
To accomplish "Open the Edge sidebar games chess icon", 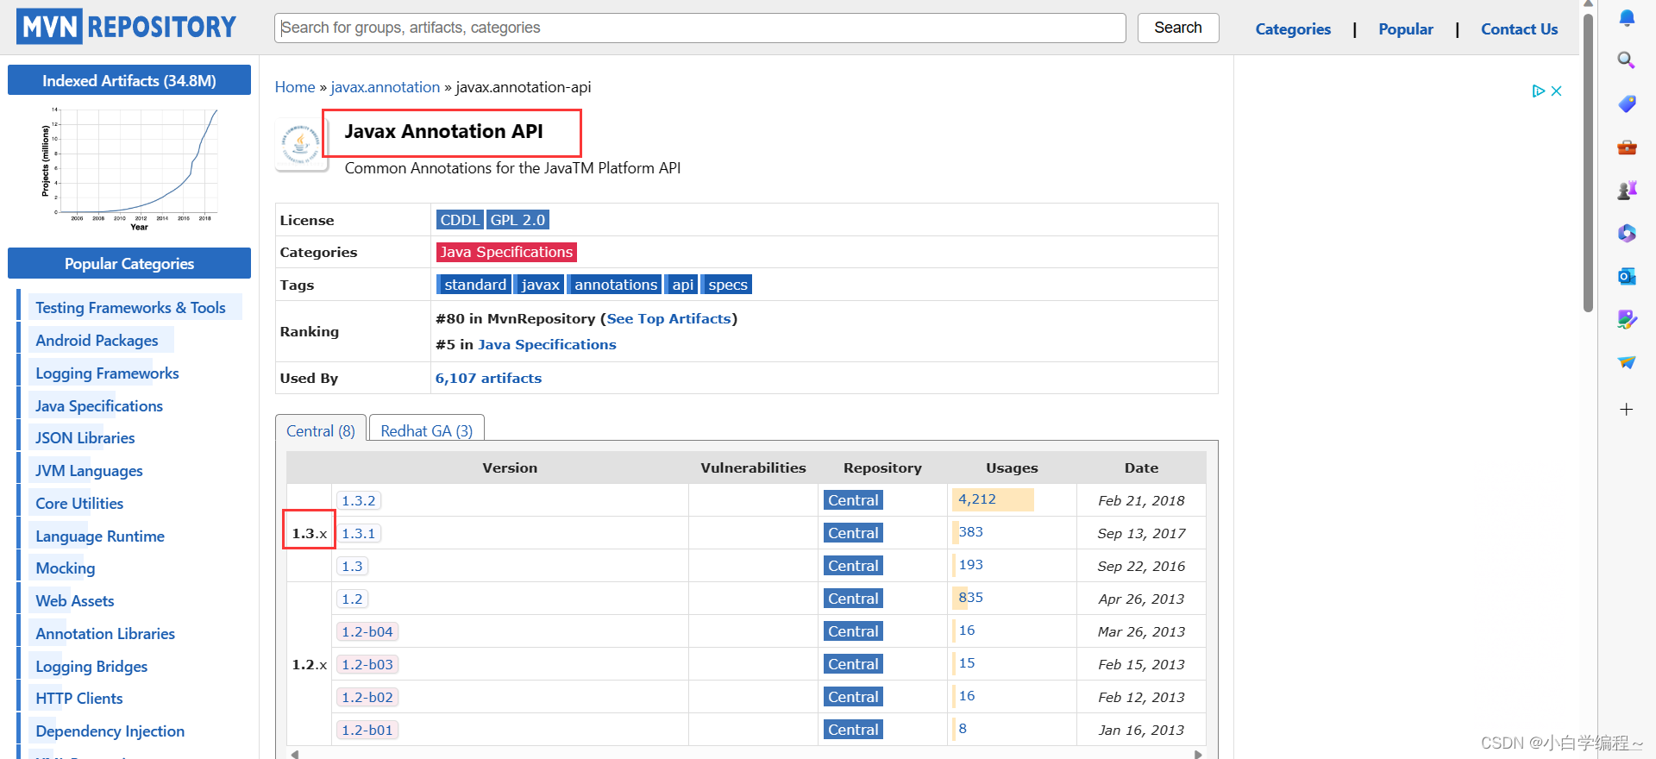I will [x=1627, y=190].
